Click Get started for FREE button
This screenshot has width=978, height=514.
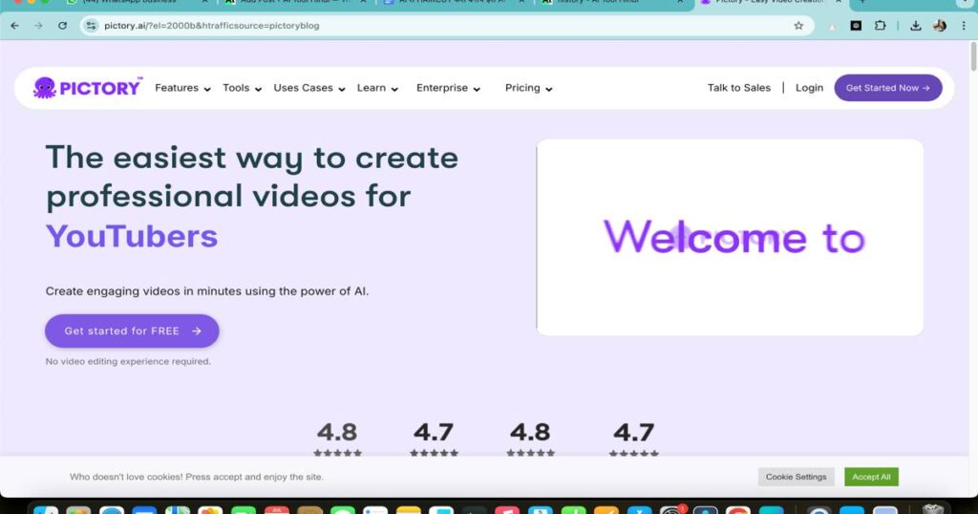tap(132, 331)
